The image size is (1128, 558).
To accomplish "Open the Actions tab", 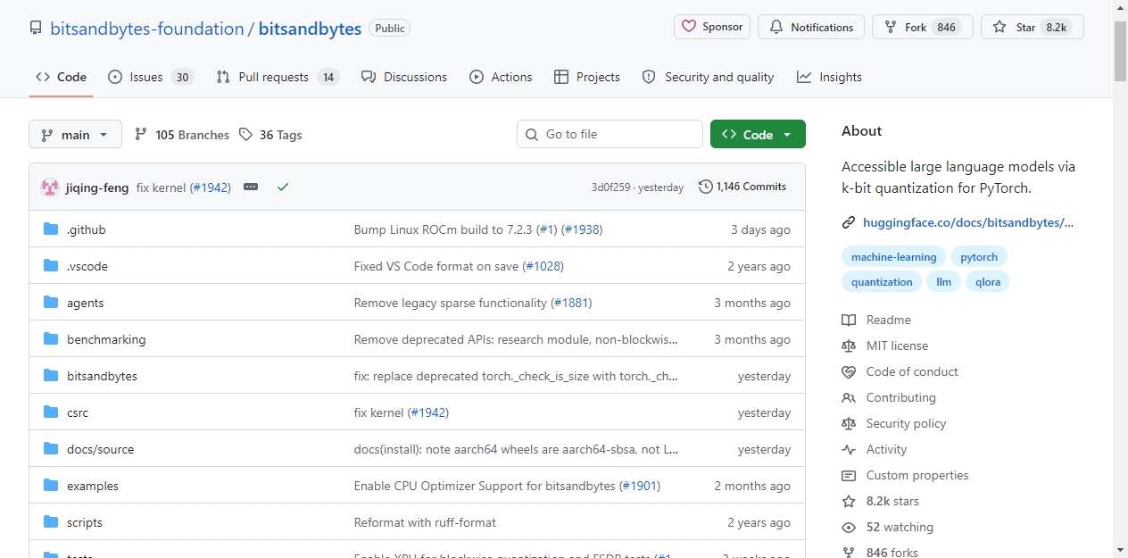I will [x=501, y=77].
